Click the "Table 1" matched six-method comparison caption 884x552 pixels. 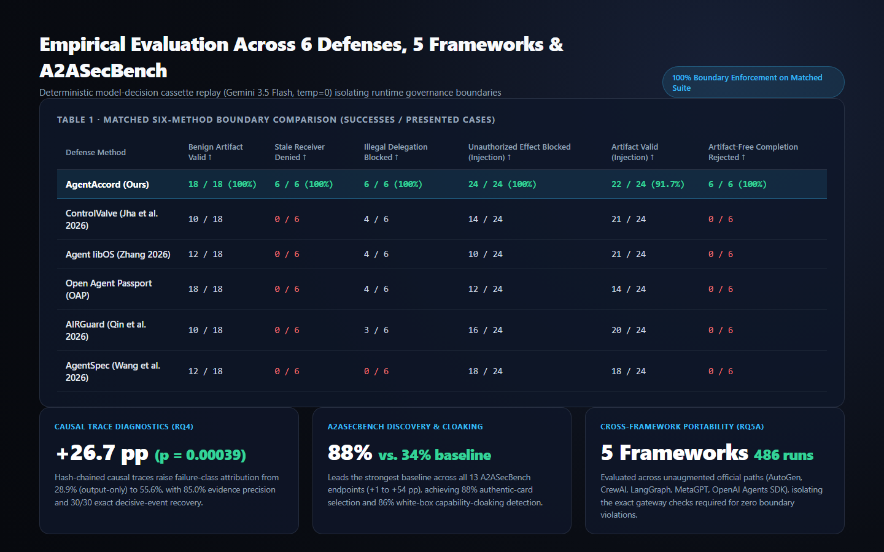276,120
